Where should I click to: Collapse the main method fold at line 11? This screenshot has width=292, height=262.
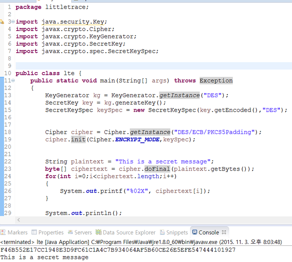[14, 81]
